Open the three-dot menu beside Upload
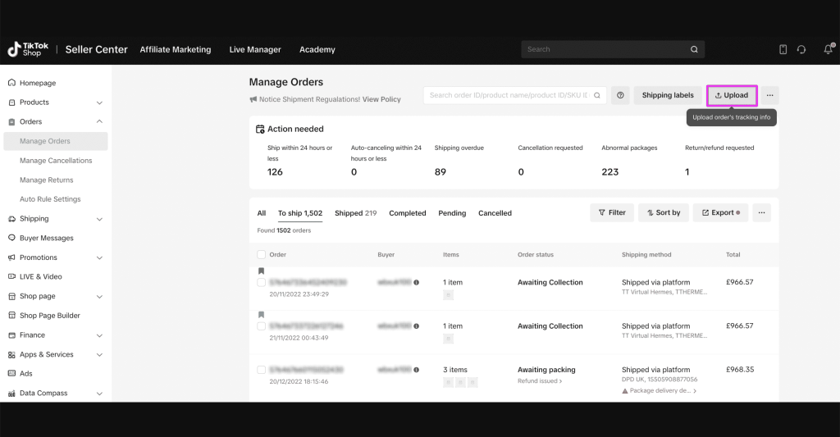This screenshot has height=437, width=840. coord(769,95)
